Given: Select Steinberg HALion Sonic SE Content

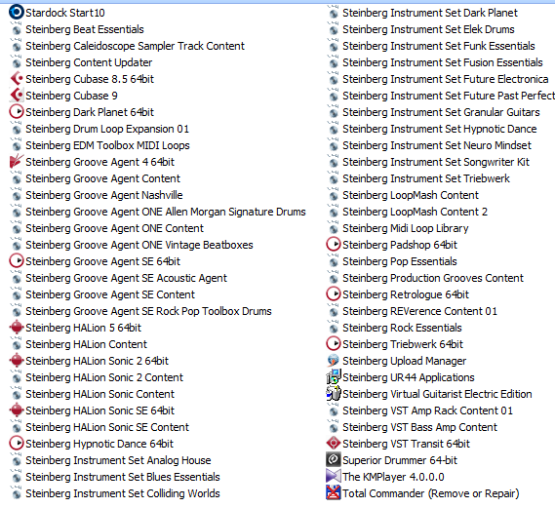Looking at the screenshot, I should [x=107, y=427].
